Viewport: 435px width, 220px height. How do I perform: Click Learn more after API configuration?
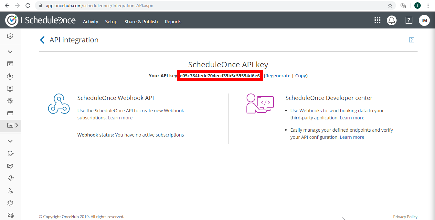[352, 137]
